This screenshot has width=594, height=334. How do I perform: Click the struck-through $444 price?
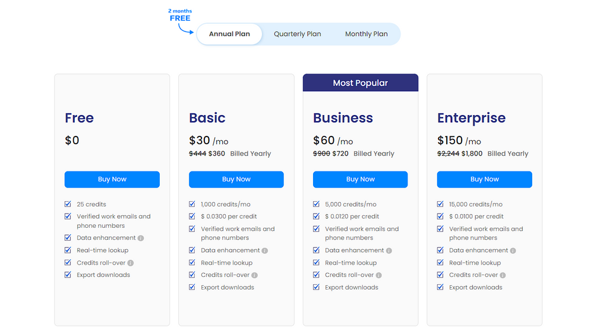(x=197, y=154)
